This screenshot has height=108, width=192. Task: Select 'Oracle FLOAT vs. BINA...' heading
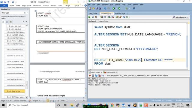(x=15, y=41)
